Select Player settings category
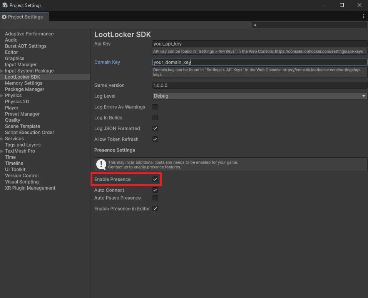The image size is (368, 298). point(12,108)
